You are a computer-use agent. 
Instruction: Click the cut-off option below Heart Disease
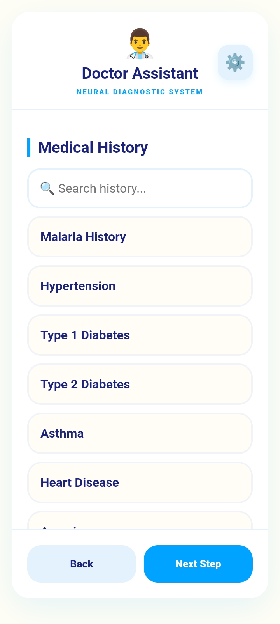pyautogui.click(x=140, y=520)
